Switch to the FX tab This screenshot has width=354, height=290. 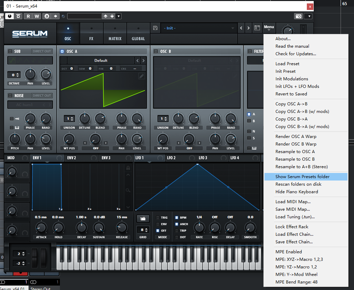pyautogui.click(x=91, y=33)
